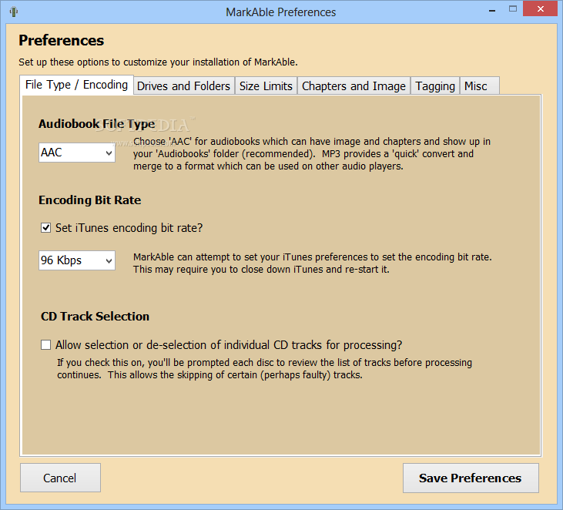Click the Preferences title heading
This screenshot has width=563, height=510.
click(x=62, y=41)
